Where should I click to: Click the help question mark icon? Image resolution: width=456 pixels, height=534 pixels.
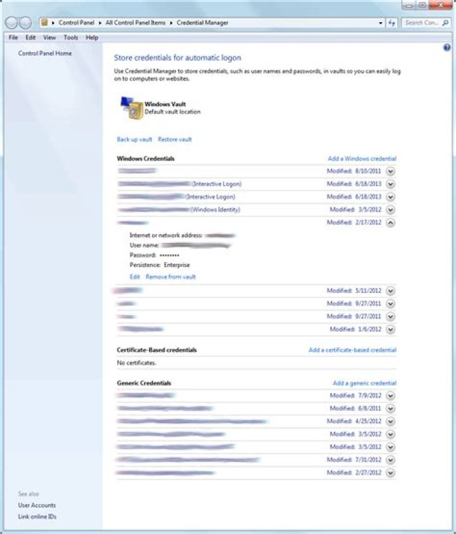pos(447,48)
